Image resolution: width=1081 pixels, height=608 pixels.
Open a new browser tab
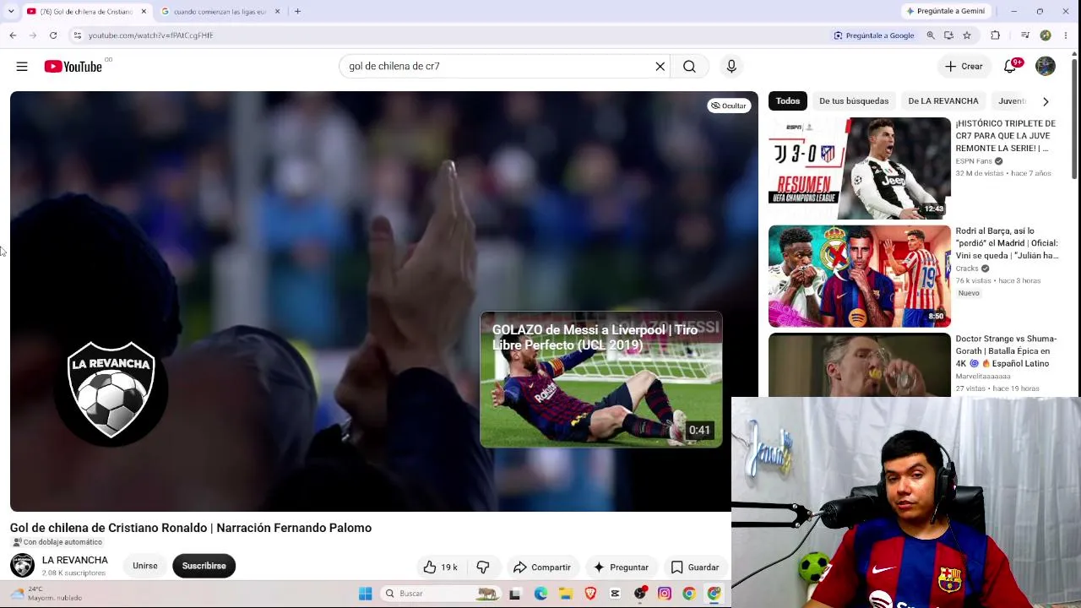coord(297,12)
